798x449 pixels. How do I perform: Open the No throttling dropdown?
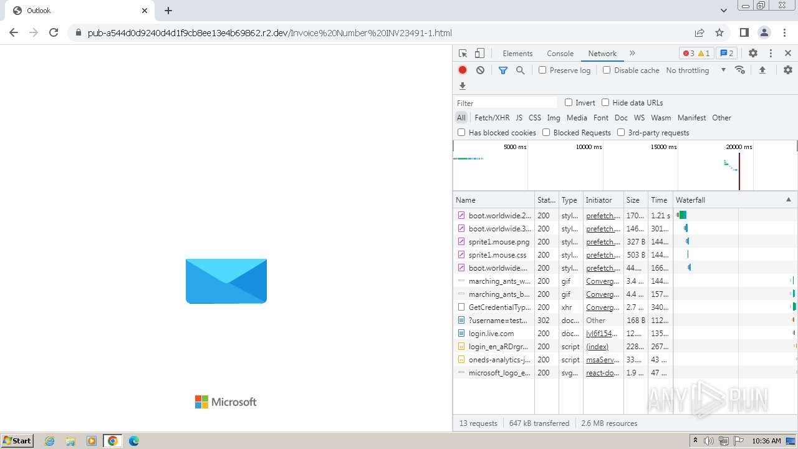pos(696,70)
